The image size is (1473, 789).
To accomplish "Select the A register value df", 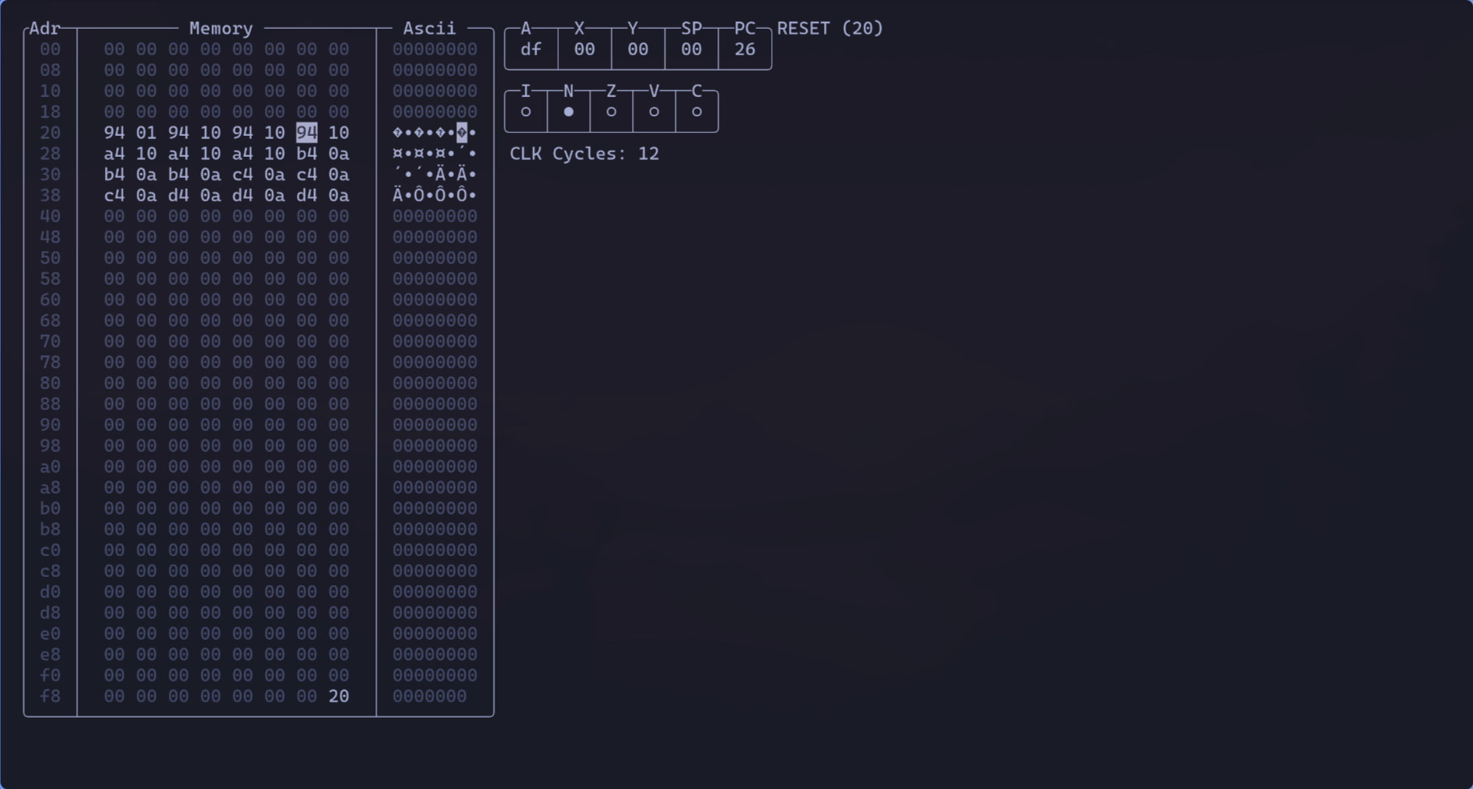I will [x=531, y=50].
